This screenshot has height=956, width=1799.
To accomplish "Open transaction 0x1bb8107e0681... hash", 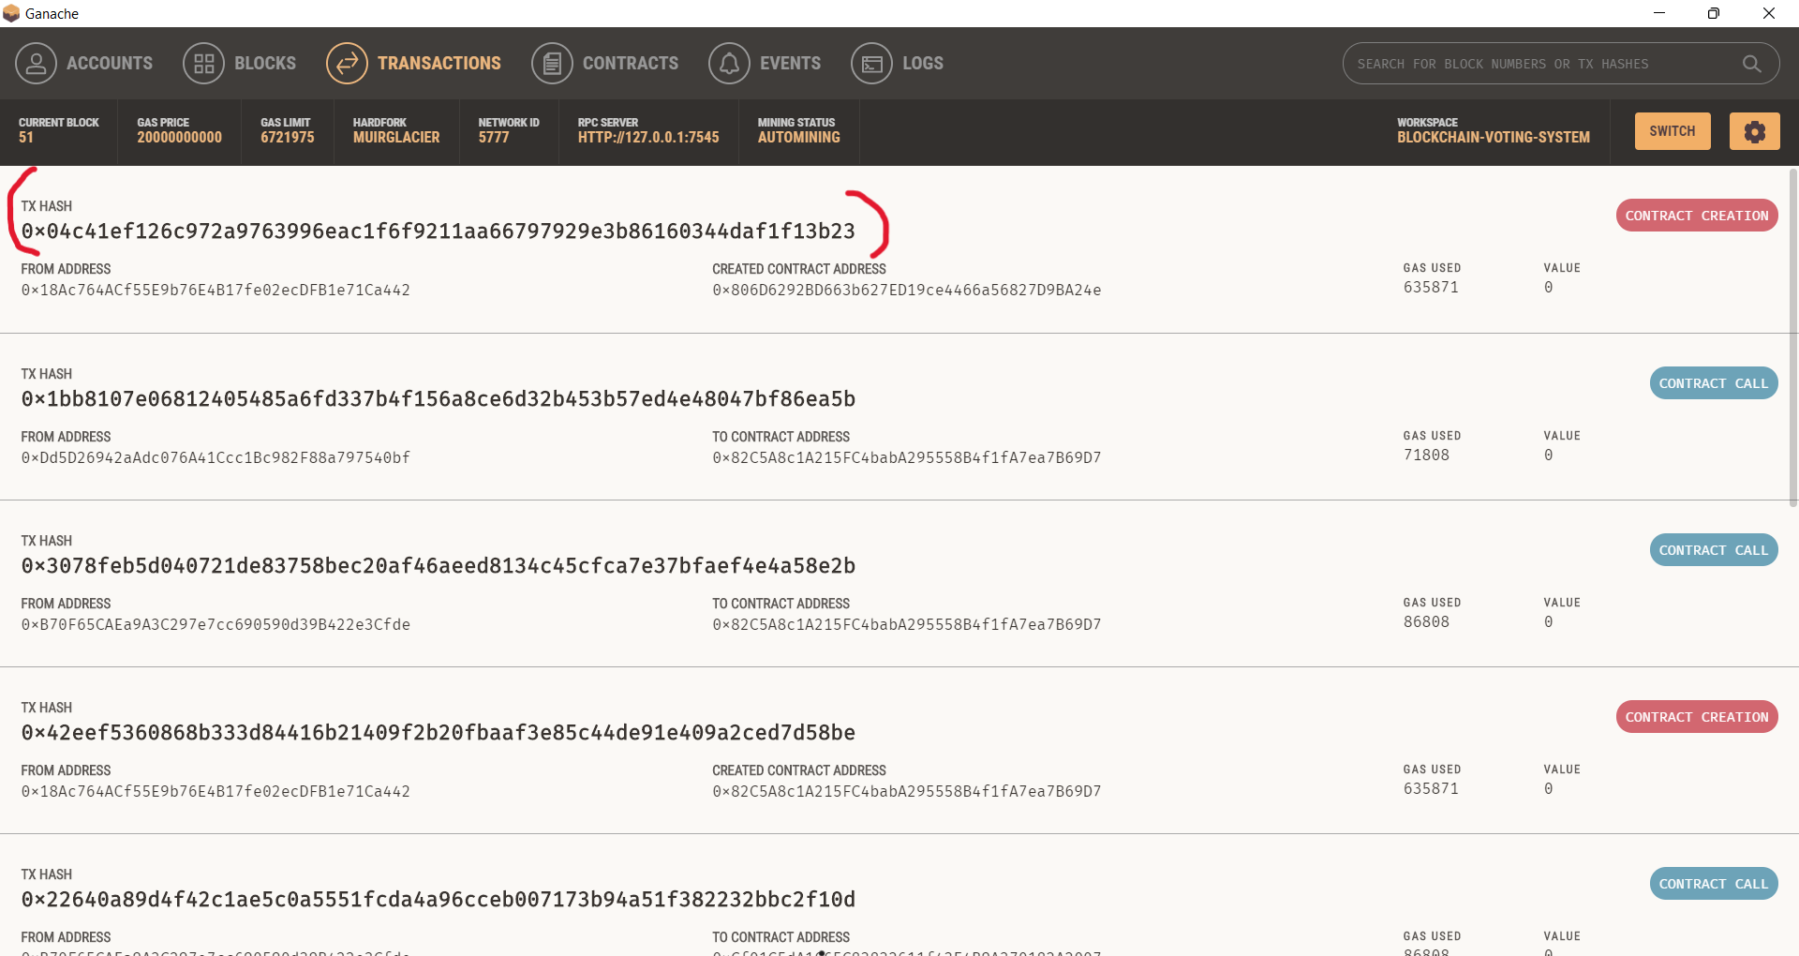I will pos(439,399).
